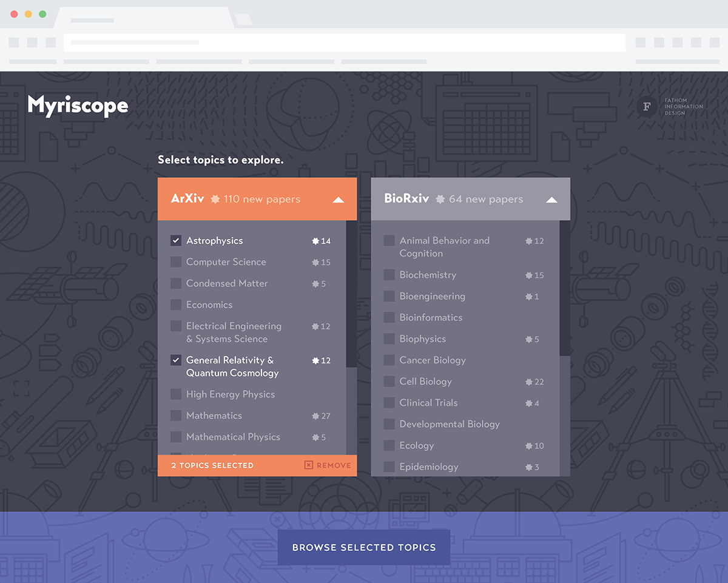Click the new papers badge icon beside BioRxiv

tap(440, 199)
